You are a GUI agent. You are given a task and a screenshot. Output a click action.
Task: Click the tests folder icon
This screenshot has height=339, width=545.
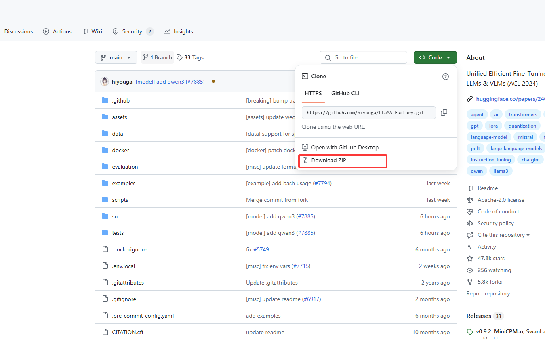105,233
